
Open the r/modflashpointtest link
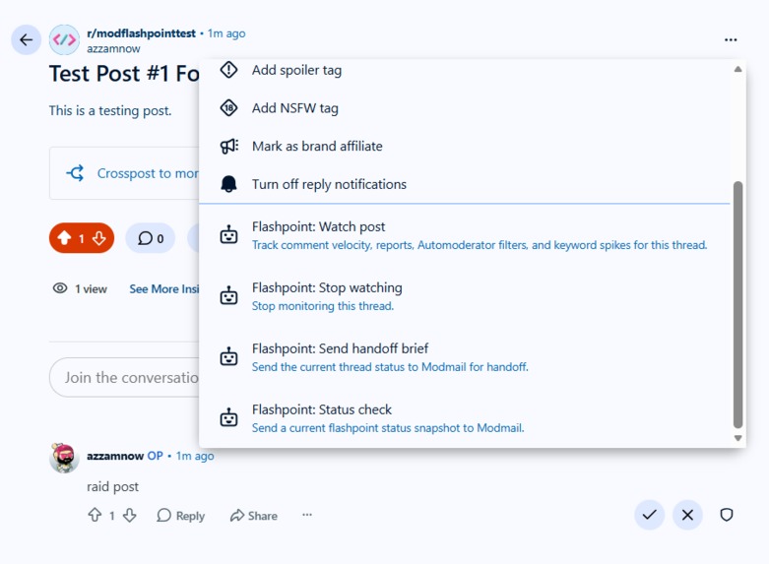[141, 33]
